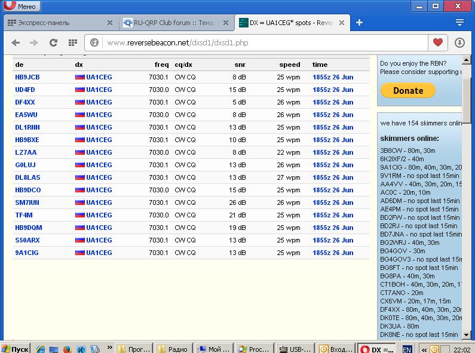Click the time link in TF4M row

(333, 215)
